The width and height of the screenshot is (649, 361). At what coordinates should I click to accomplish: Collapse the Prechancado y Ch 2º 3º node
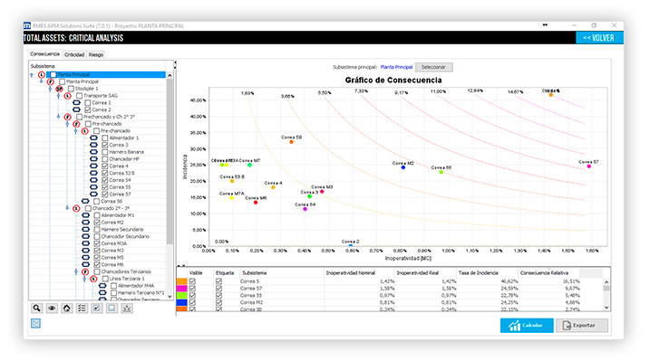tap(58, 117)
